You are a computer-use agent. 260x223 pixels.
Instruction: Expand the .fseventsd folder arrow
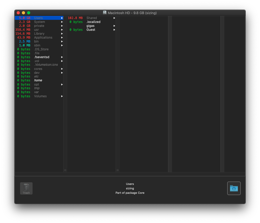[x=62, y=57]
